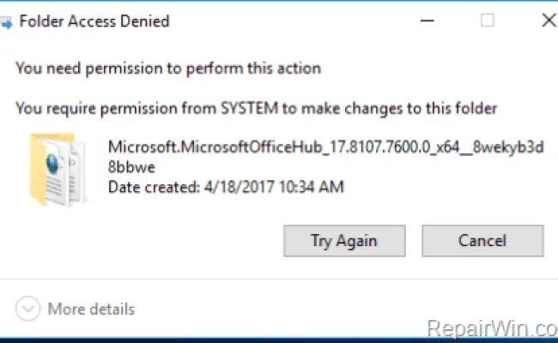Click the Date created 4/18/2017 text
The height and width of the screenshot is (343, 558).
tap(226, 187)
